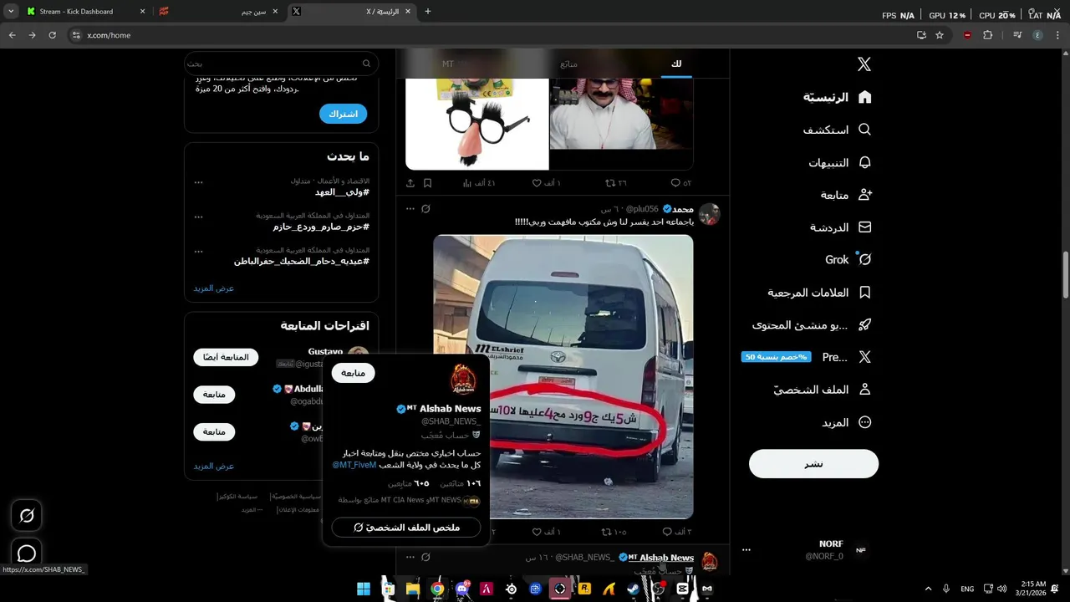
Task: Open the floating Grok button at left
Action: pyautogui.click(x=27, y=516)
